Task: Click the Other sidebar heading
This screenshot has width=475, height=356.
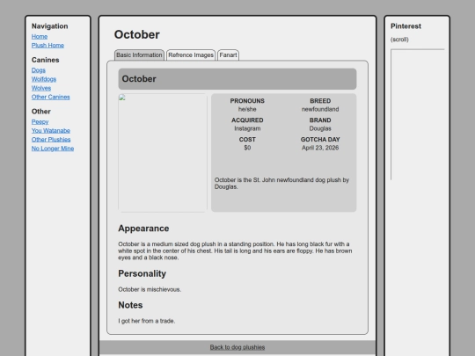Action: tap(41, 112)
